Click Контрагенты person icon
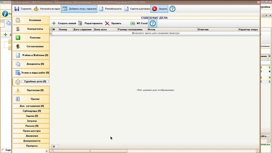Viewport: 272px width, 153px height. (18, 29)
